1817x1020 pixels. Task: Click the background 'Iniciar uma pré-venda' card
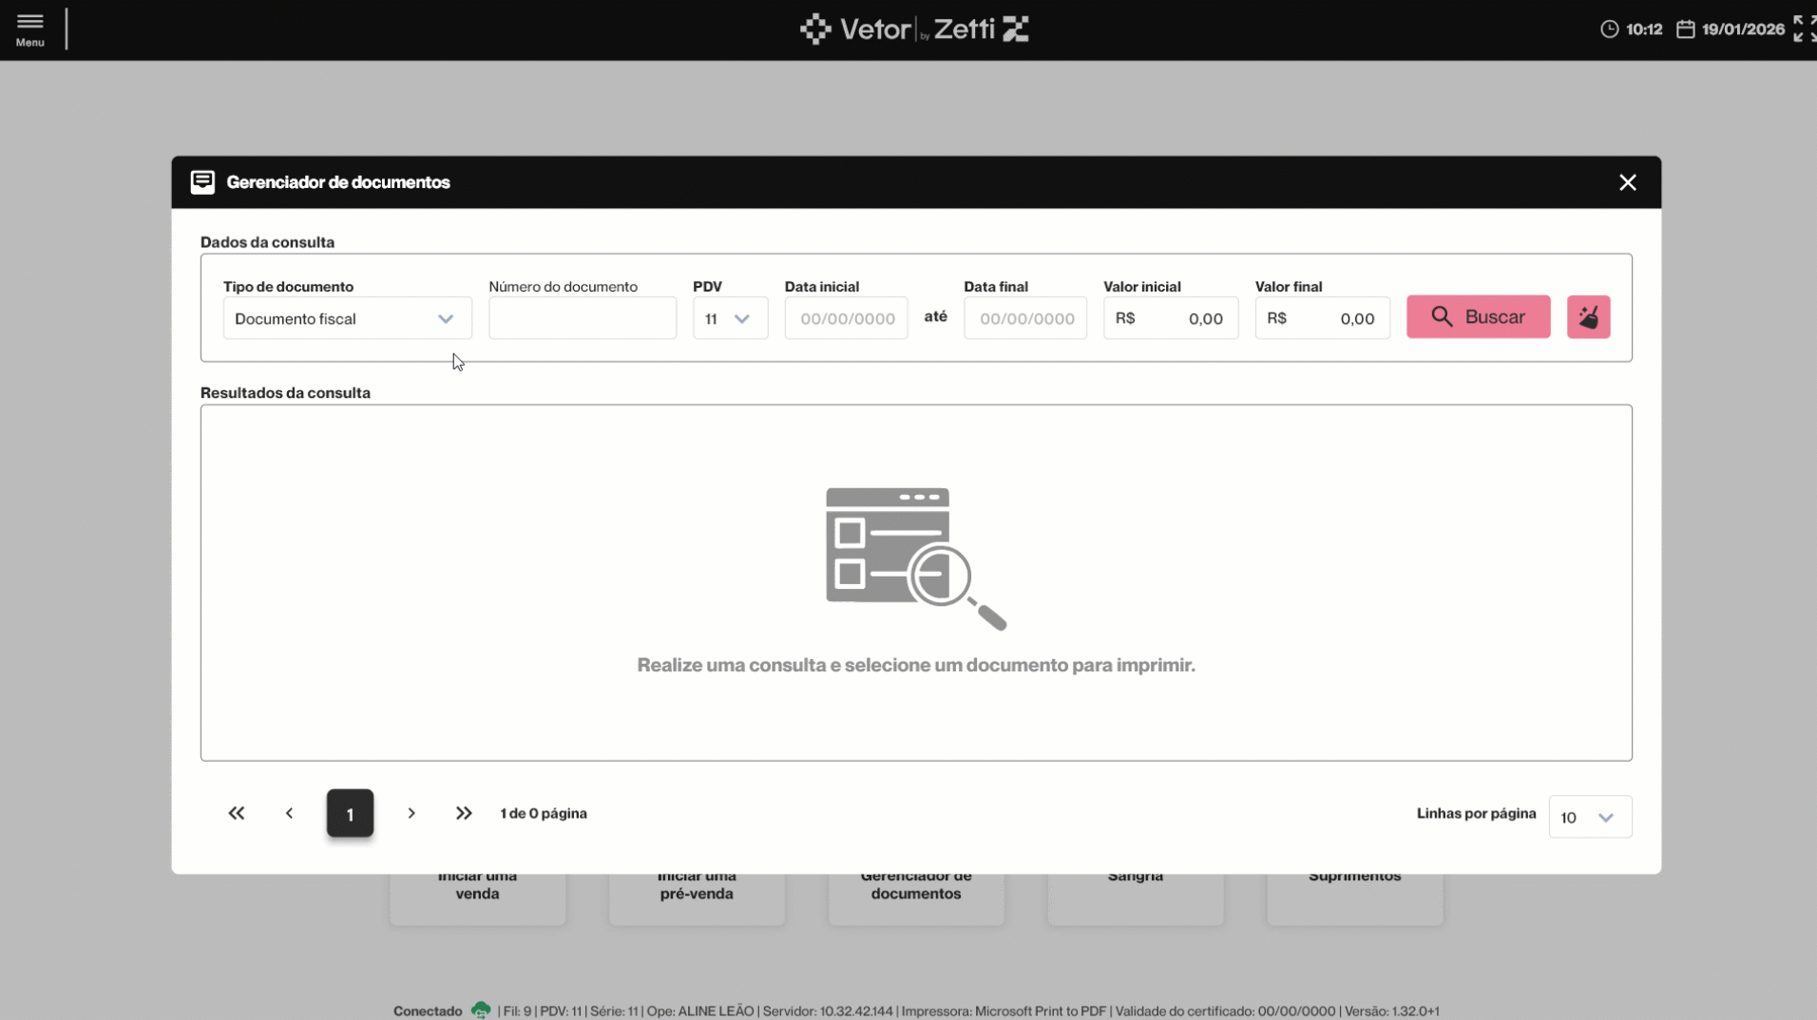(x=697, y=898)
